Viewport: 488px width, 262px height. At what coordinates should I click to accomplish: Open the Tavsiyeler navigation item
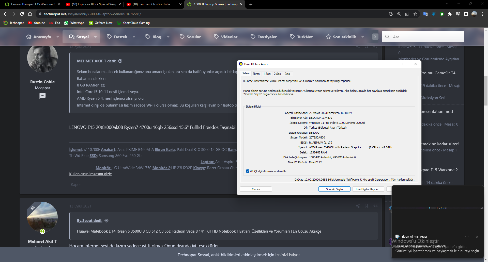pos(264,37)
